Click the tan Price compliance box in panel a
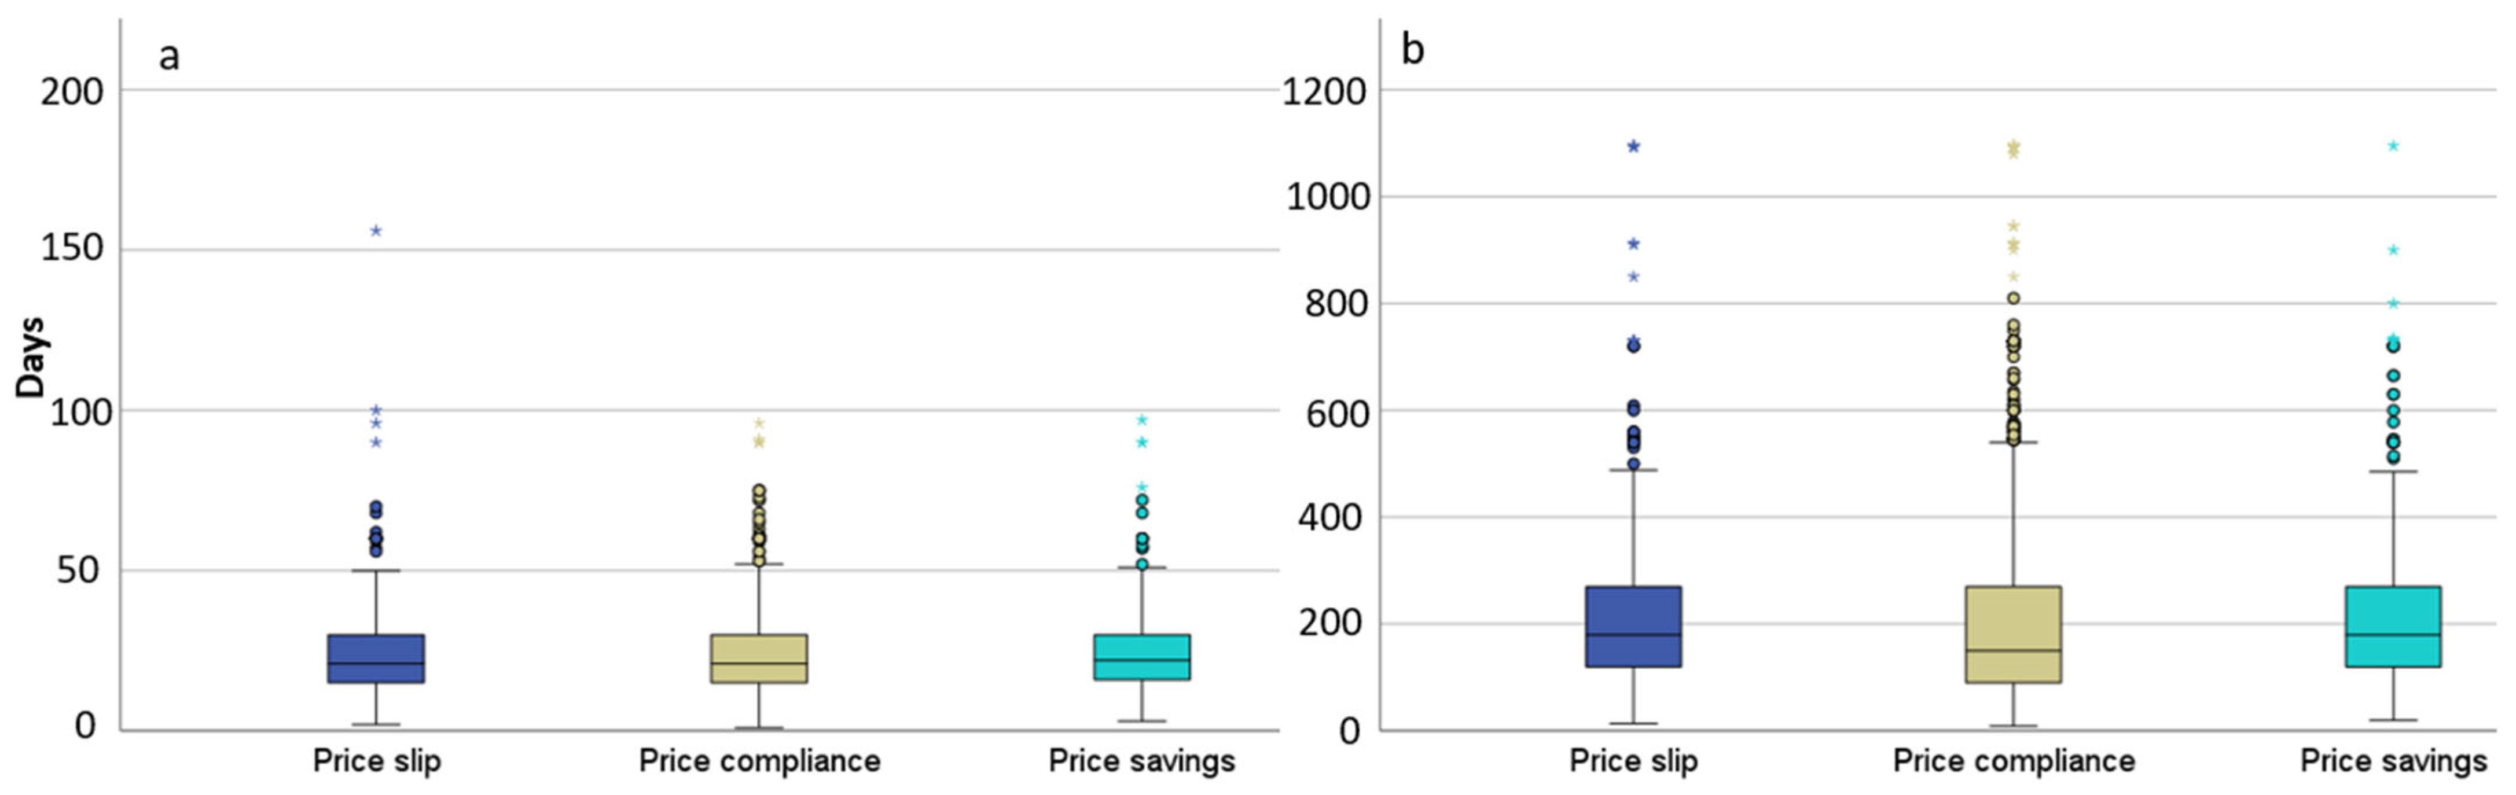The width and height of the screenshot is (2516, 795). (758, 657)
